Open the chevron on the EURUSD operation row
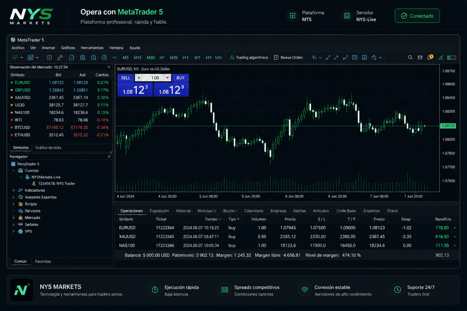 click(x=455, y=228)
